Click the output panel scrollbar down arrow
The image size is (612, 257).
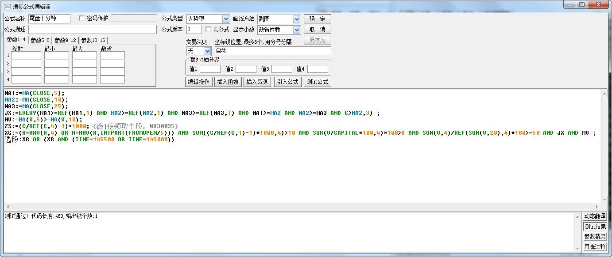pyautogui.click(x=578, y=248)
